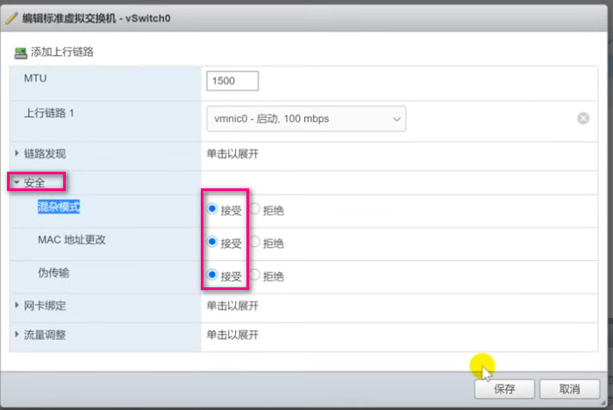Focus the MTU input field
Image resolution: width=613 pixels, height=410 pixels.
click(x=232, y=81)
